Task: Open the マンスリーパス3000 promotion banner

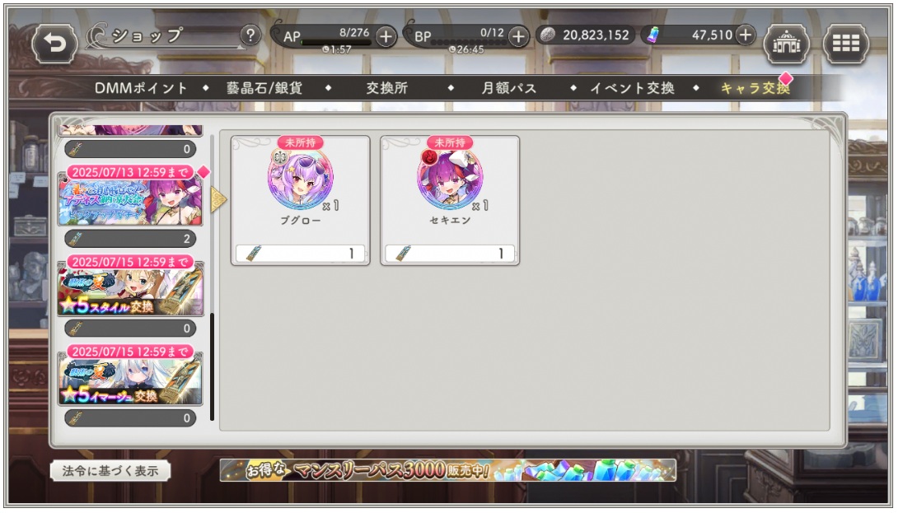Action: pyautogui.click(x=448, y=470)
